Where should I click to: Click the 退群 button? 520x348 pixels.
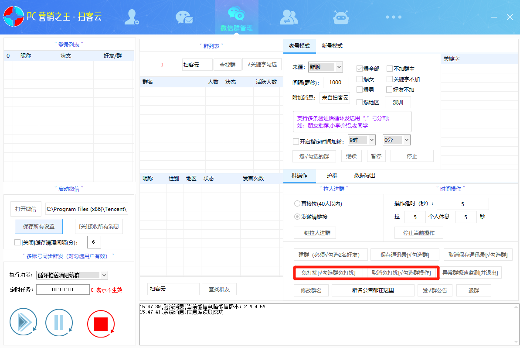click(473, 290)
